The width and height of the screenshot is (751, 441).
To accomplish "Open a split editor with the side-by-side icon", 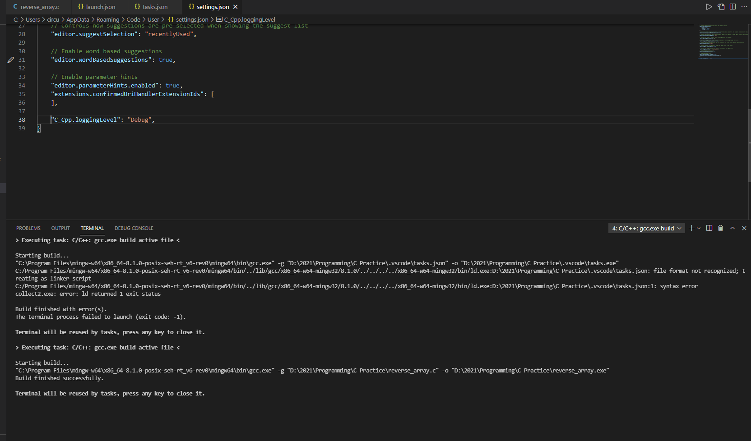I will click(x=732, y=7).
